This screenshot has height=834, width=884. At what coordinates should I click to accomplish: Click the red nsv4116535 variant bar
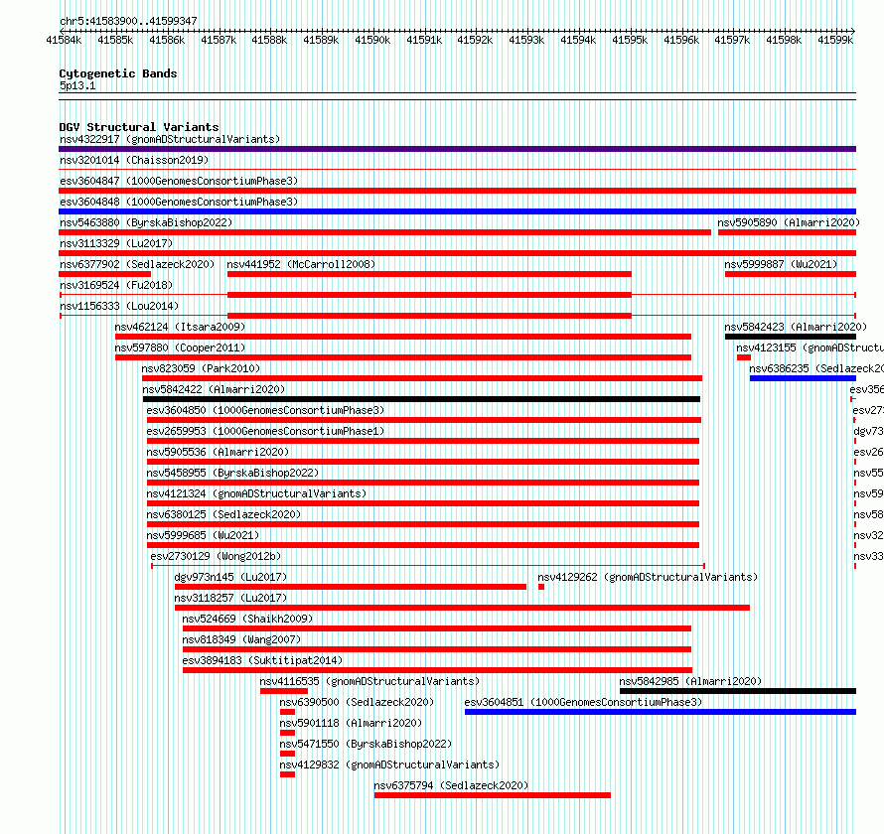[x=284, y=691]
